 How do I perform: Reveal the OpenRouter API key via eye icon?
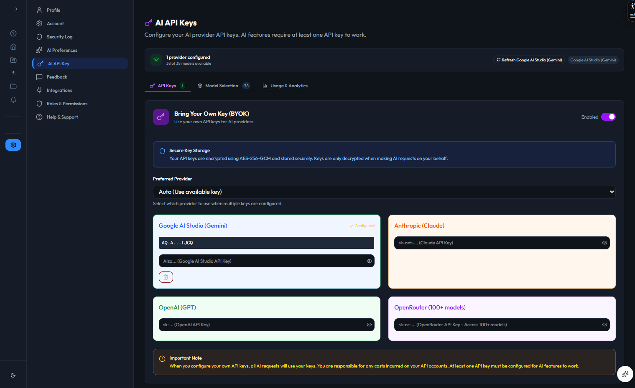click(x=604, y=325)
